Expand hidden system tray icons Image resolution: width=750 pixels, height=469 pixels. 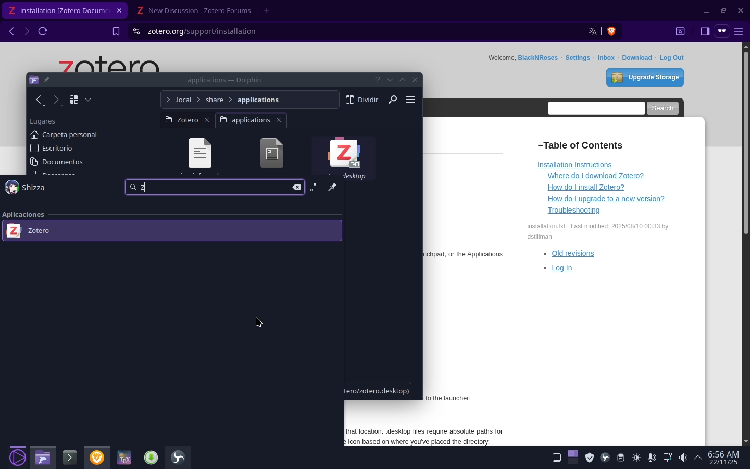coord(699,458)
